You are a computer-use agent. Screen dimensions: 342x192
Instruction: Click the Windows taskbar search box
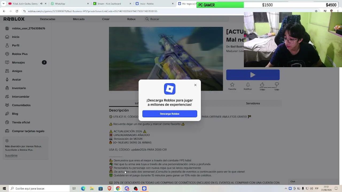[x=39, y=189]
